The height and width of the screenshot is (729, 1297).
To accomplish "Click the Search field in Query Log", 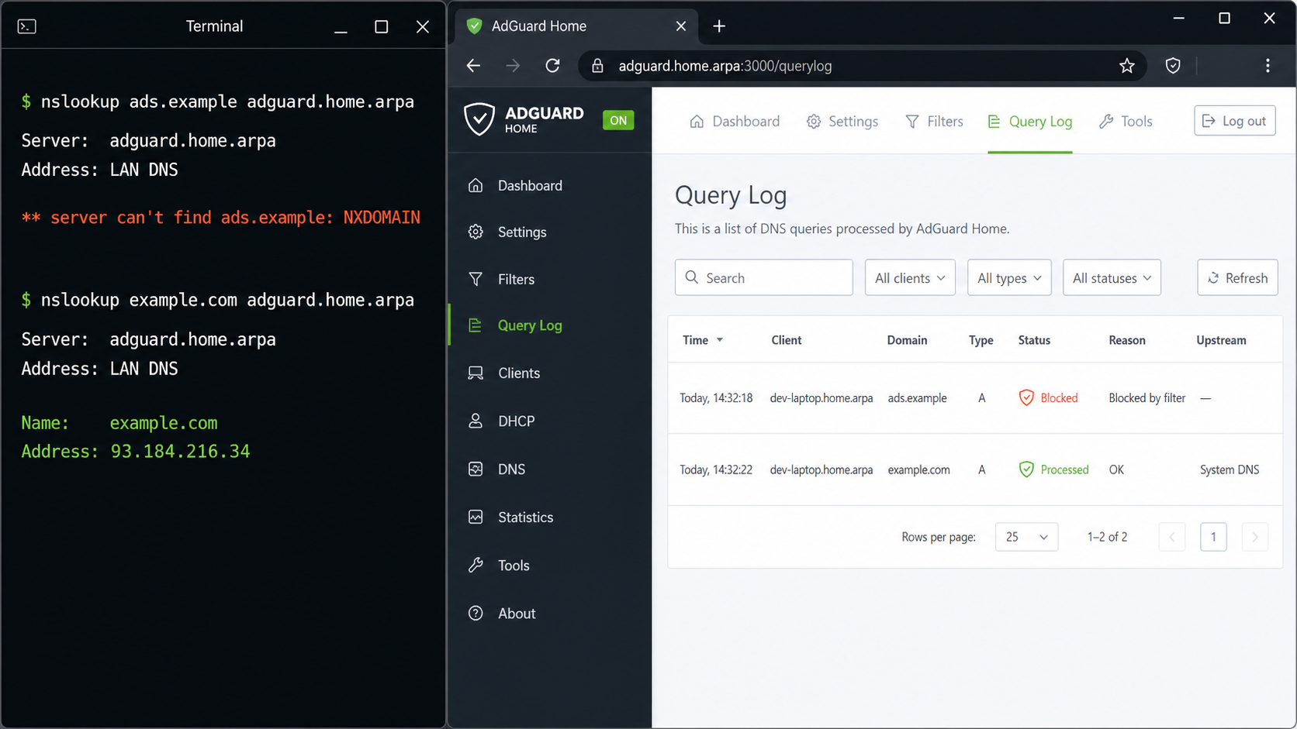I will point(763,277).
